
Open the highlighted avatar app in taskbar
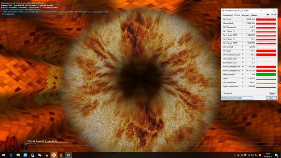[54, 155]
